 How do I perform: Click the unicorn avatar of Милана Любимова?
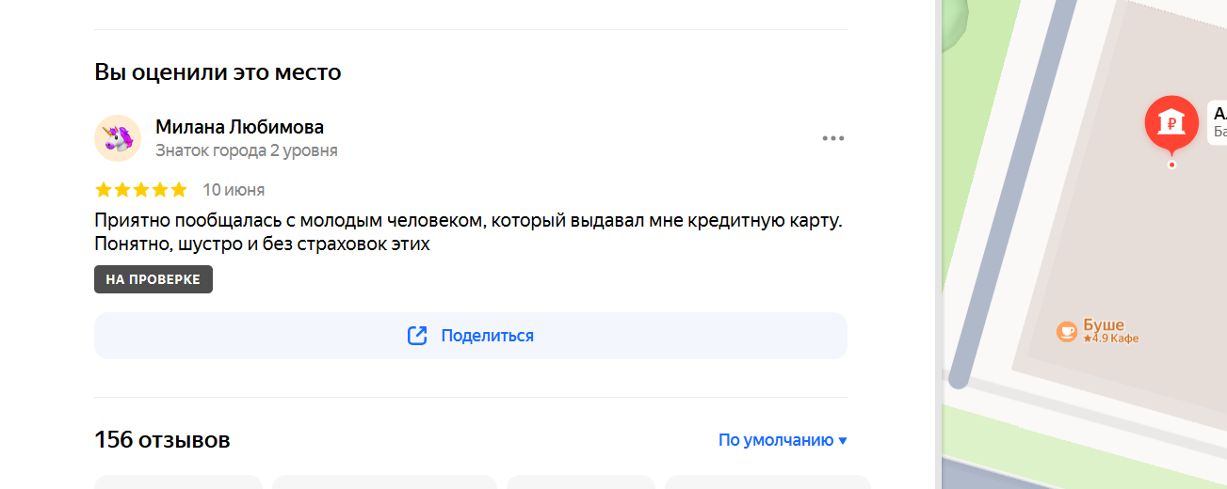tap(118, 138)
